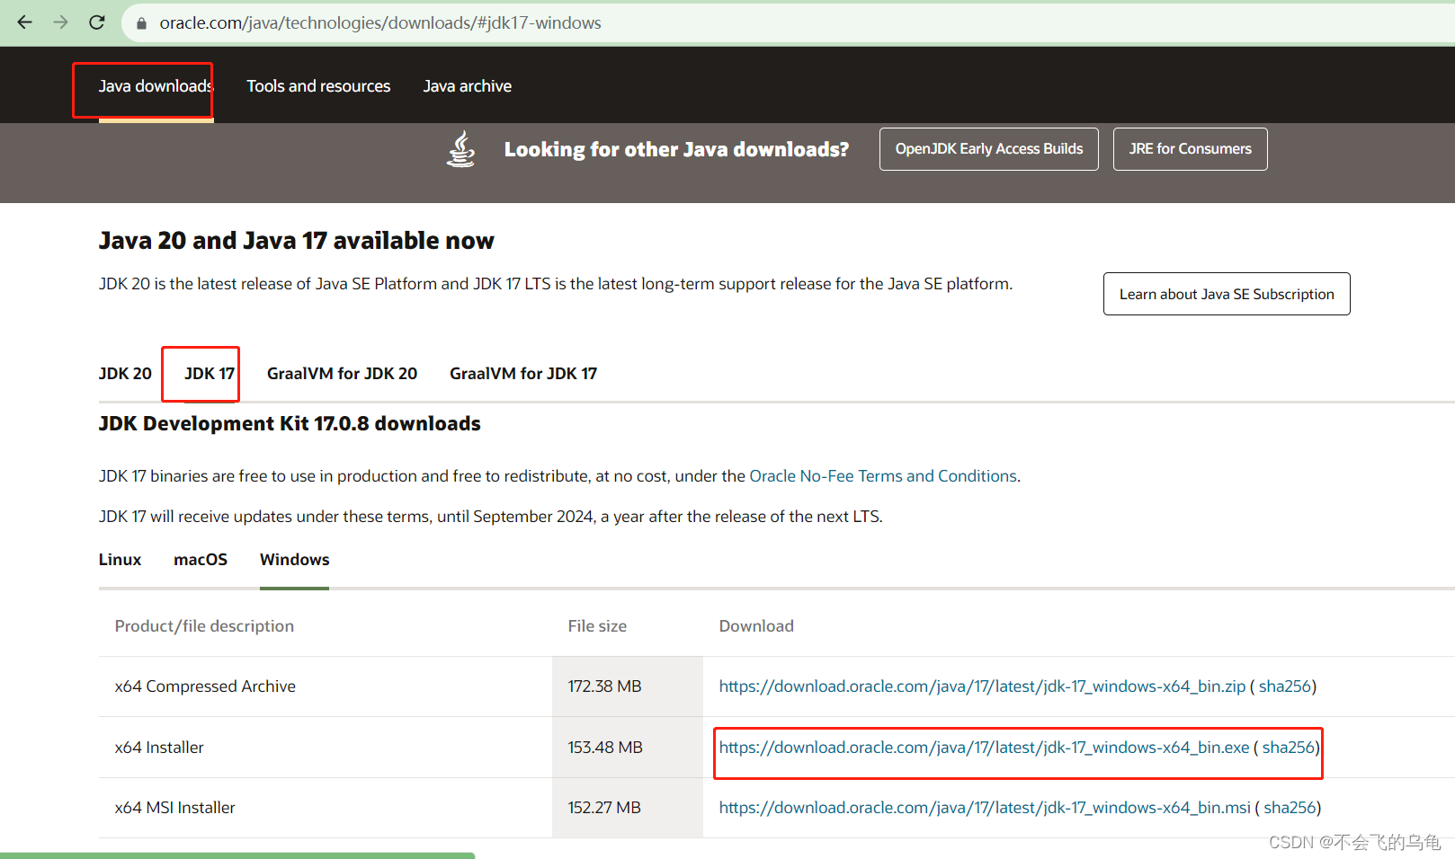Switch to the JDK 17 tab
Image resolution: width=1455 pixels, height=859 pixels.
[210, 374]
